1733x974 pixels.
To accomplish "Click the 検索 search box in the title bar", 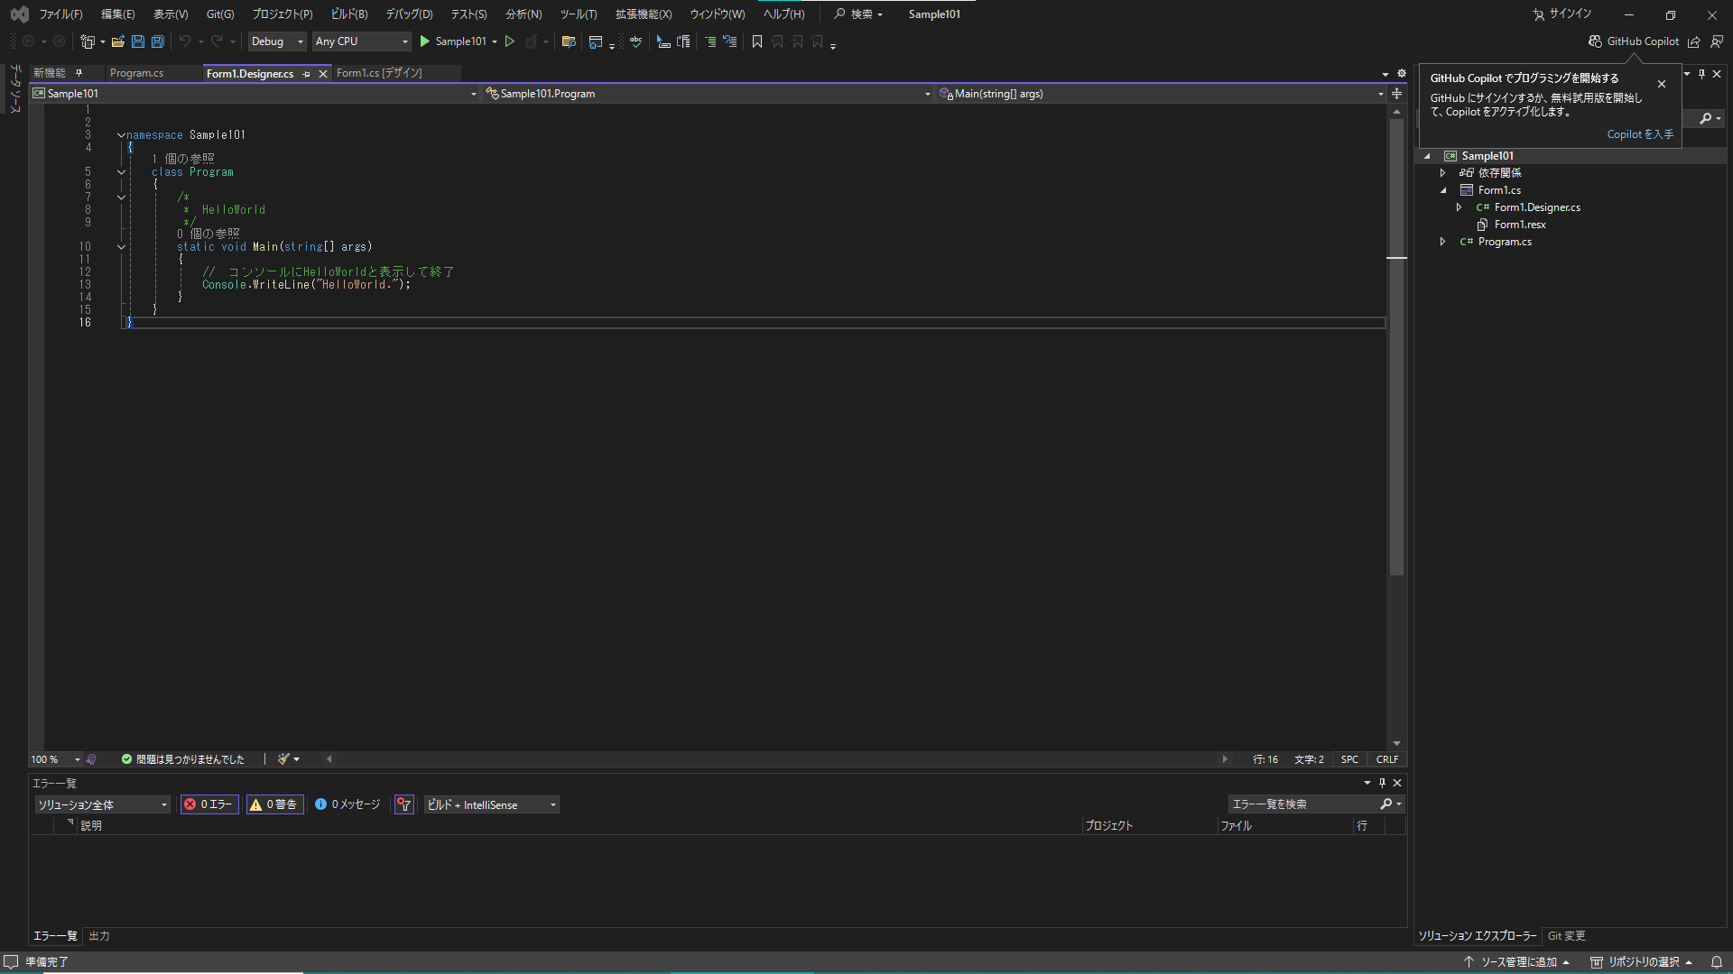I will pos(858,14).
